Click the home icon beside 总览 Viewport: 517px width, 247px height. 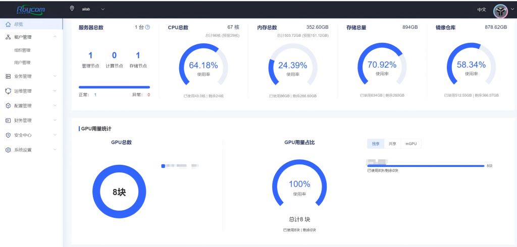(x=8, y=24)
